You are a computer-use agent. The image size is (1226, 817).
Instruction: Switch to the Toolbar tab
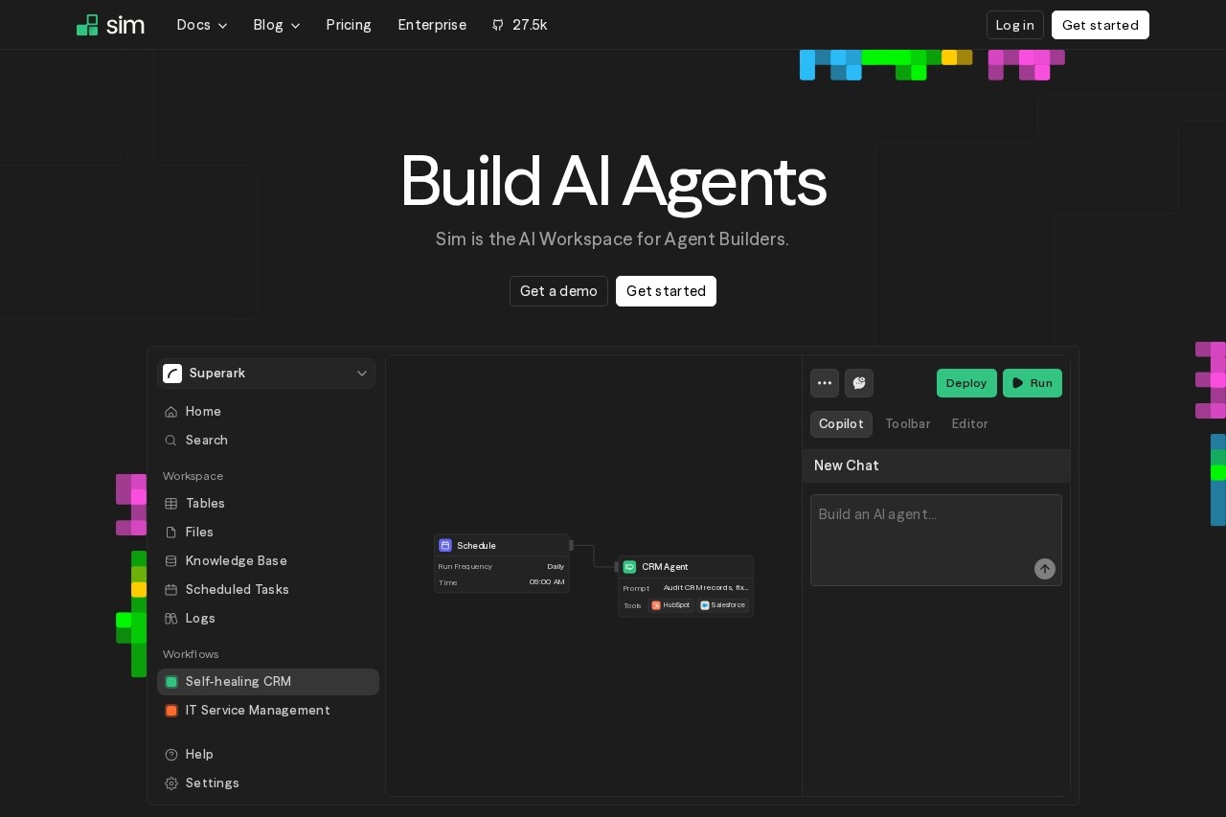click(x=907, y=424)
